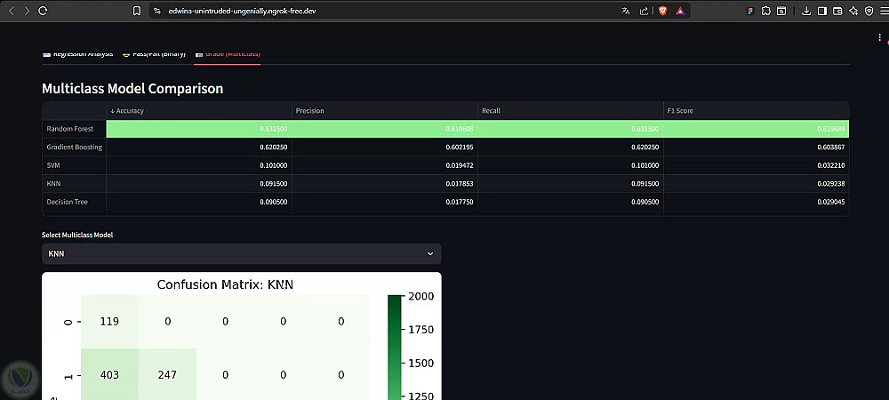The width and height of the screenshot is (889, 400).
Task: Click the Leo AI sparkle icon
Action: point(853,11)
